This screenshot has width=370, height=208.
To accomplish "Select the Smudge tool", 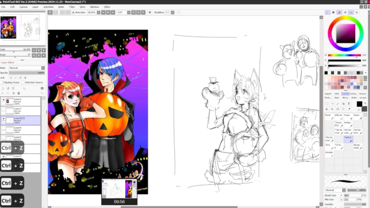I will coord(329,154).
